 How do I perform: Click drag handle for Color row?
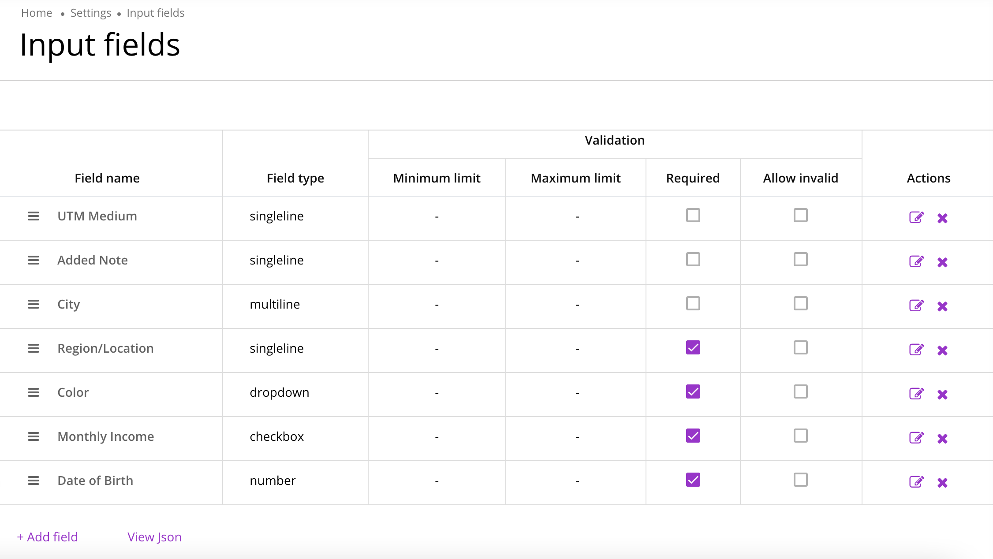[x=34, y=392]
